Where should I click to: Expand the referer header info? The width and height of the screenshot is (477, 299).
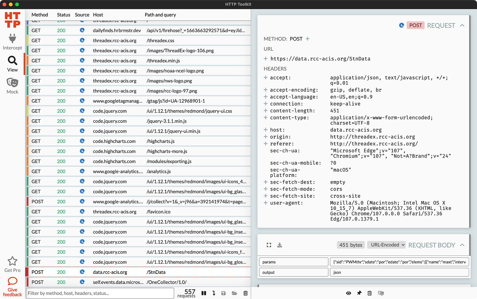(265, 143)
